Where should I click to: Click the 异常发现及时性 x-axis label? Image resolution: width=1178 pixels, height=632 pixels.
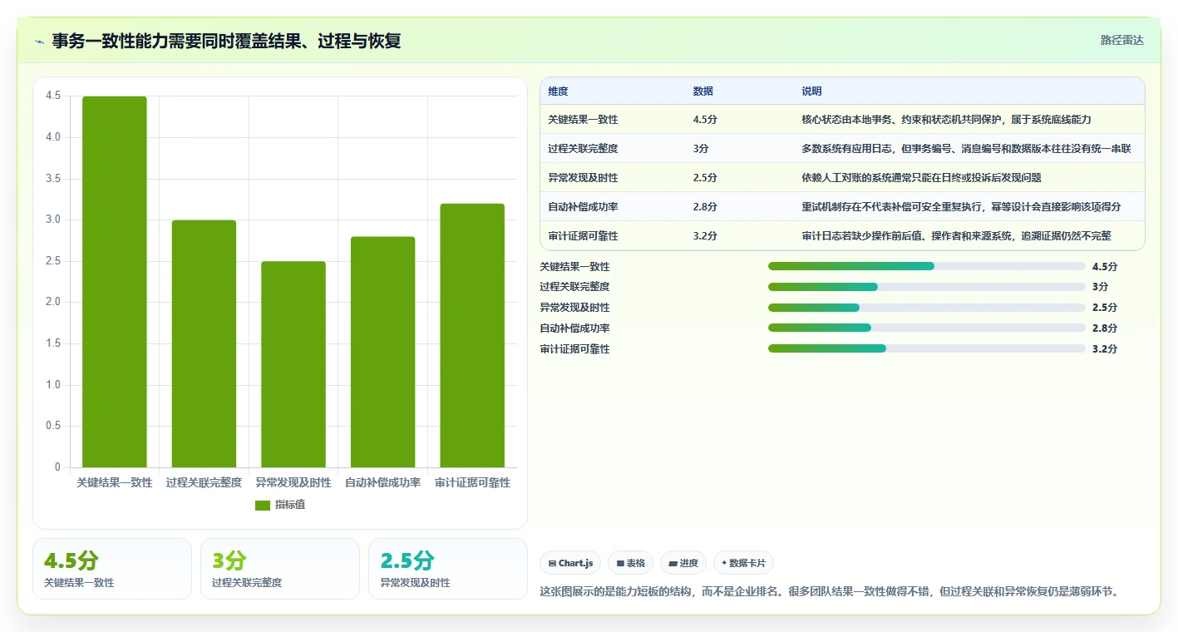click(293, 482)
